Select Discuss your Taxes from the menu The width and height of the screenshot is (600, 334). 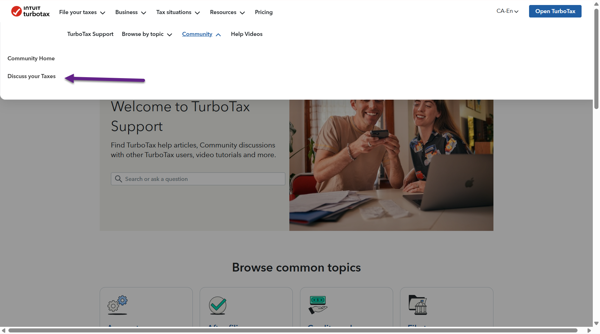(x=32, y=76)
